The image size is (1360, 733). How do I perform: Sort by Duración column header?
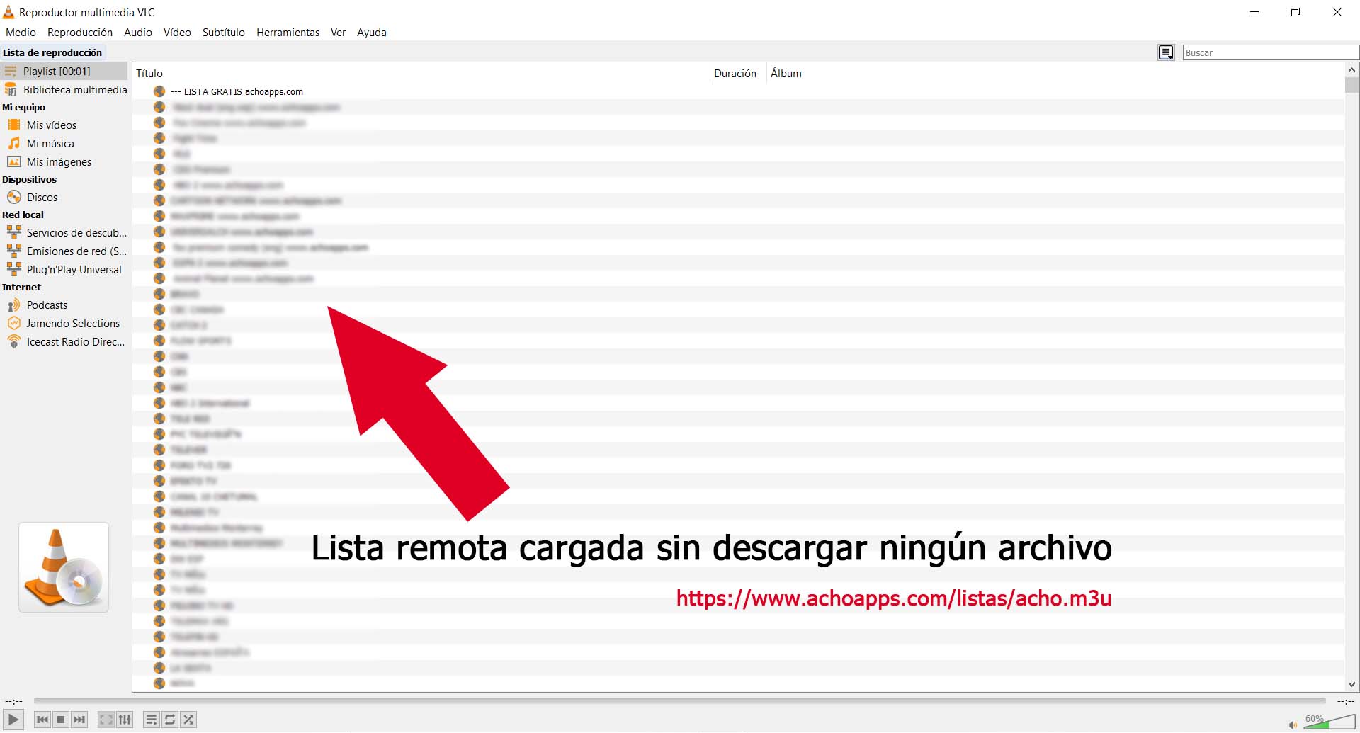[737, 73]
